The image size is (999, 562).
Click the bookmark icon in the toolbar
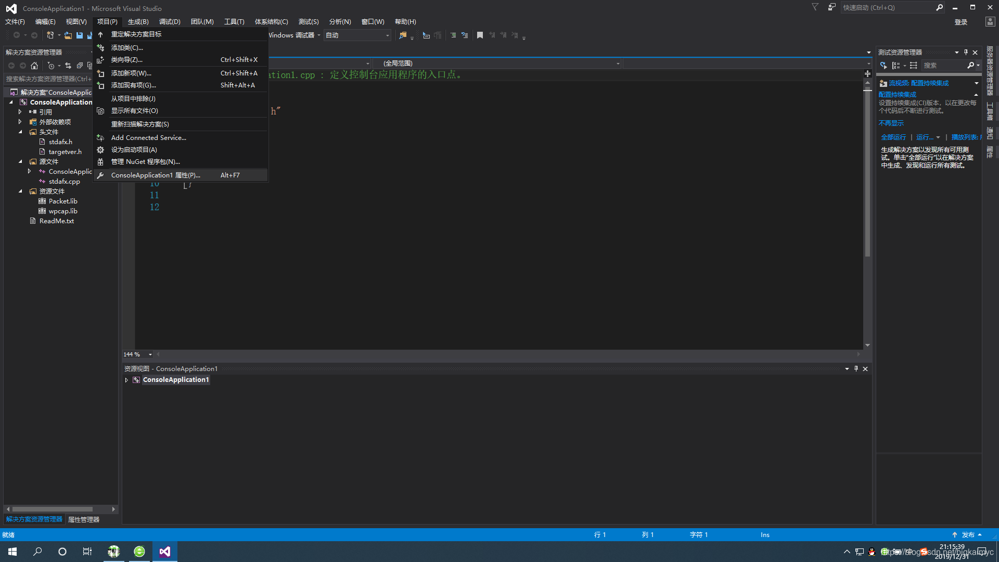point(480,35)
